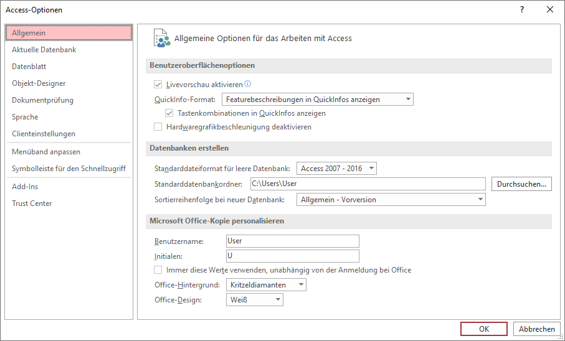Click the help question mark in title bar

point(522,10)
